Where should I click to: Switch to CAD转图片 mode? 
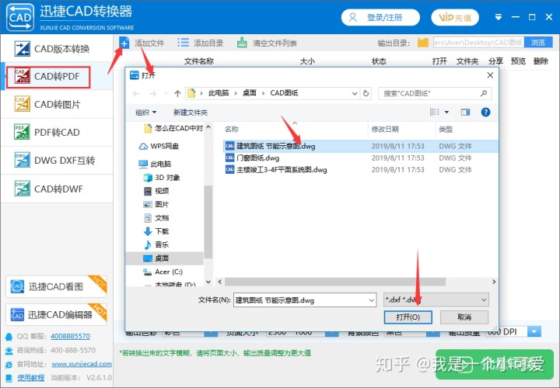(57, 105)
